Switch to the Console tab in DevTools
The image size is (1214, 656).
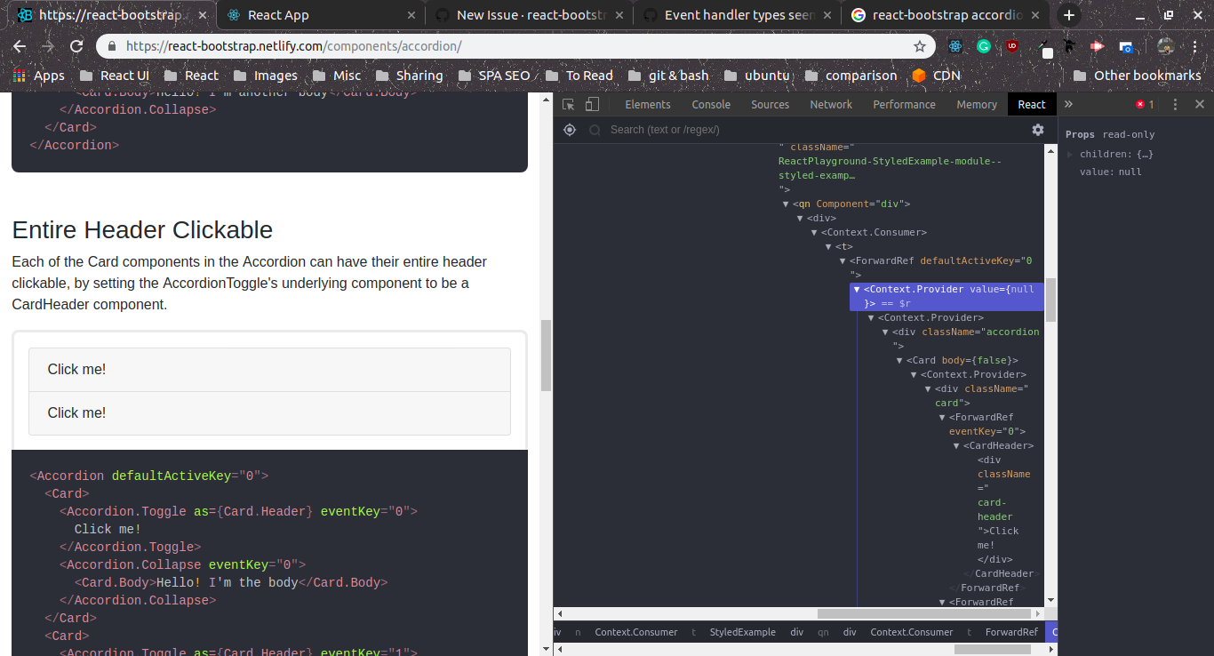711,104
